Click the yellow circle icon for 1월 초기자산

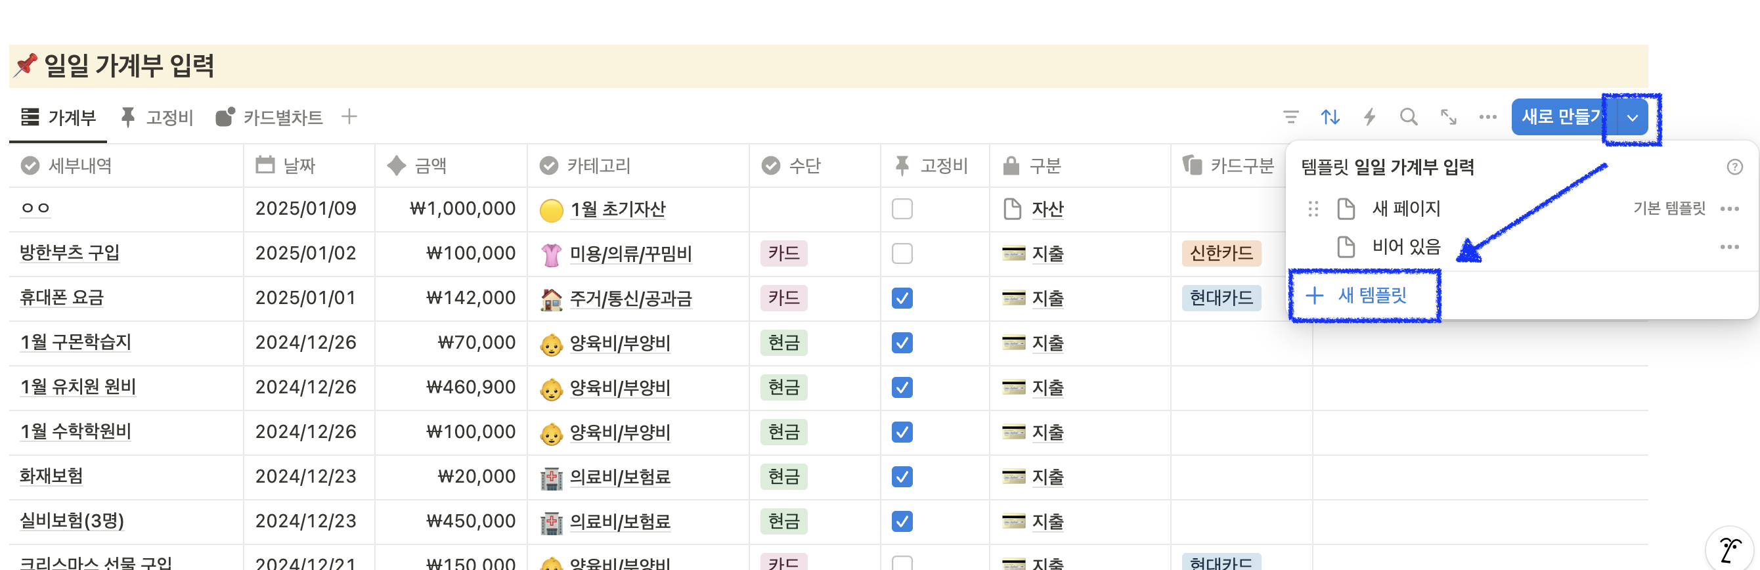pyautogui.click(x=552, y=210)
